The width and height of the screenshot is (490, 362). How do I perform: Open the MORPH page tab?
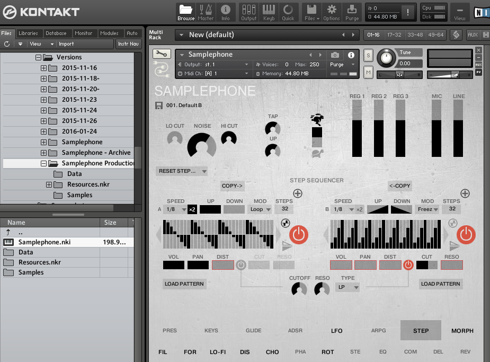pyautogui.click(x=462, y=331)
